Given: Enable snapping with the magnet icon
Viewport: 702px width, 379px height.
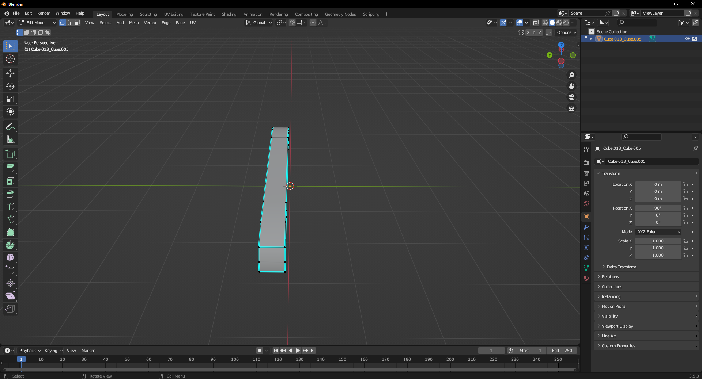Looking at the screenshot, I should 292,23.
